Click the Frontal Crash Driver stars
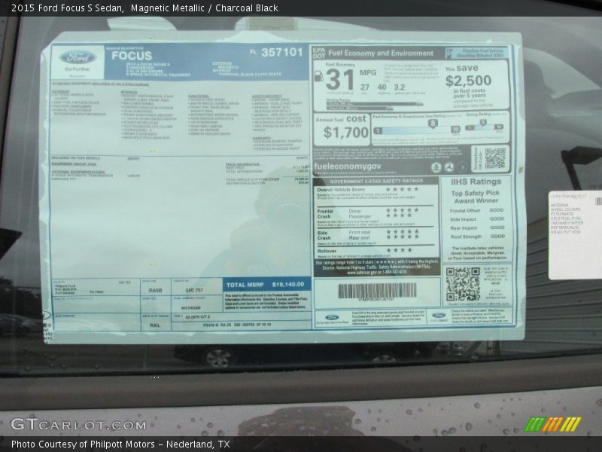The width and height of the screenshot is (602, 452). coord(402,211)
